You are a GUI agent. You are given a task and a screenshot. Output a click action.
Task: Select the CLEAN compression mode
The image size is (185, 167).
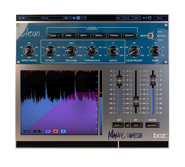pyautogui.click(x=54, y=36)
